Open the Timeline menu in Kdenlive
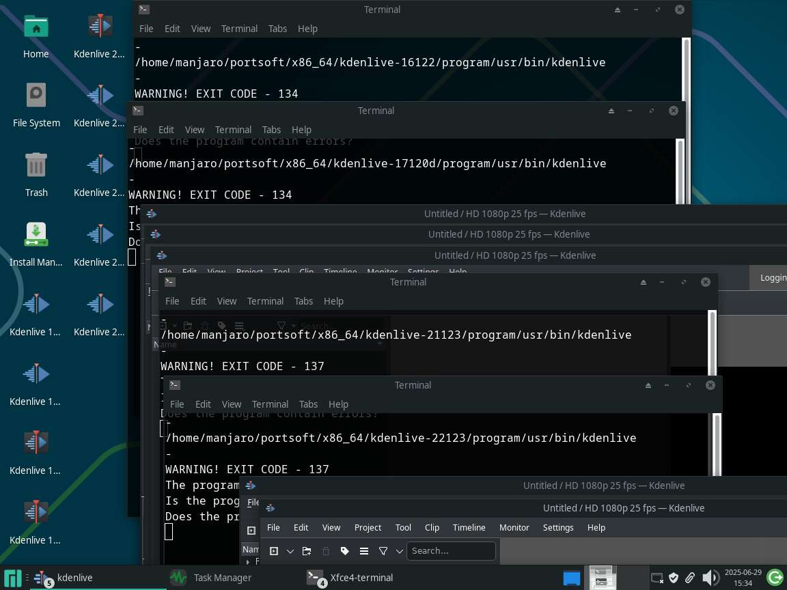The image size is (787, 590). [469, 527]
